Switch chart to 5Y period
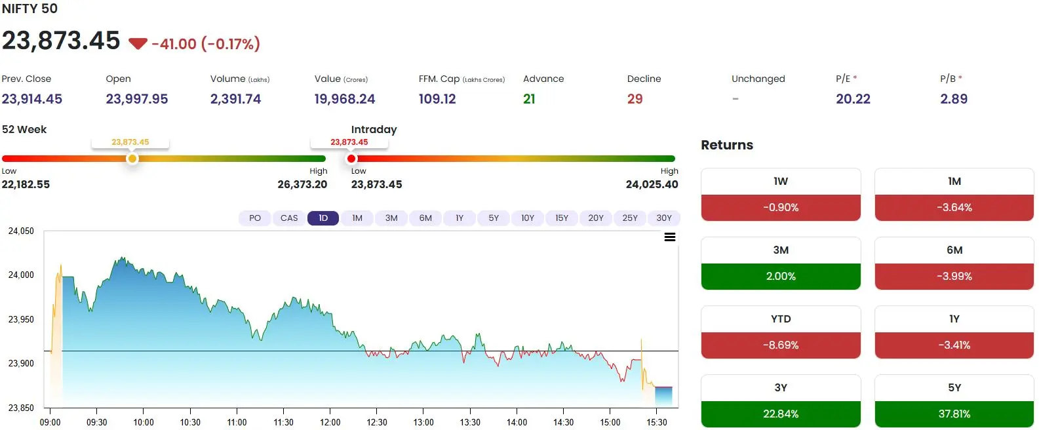This screenshot has width=1039, height=430. coord(494,218)
